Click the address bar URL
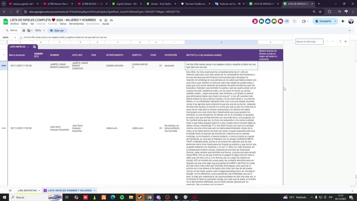Image resolution: width=357 pixels, height=201 pixels. (x=104, y=12)
